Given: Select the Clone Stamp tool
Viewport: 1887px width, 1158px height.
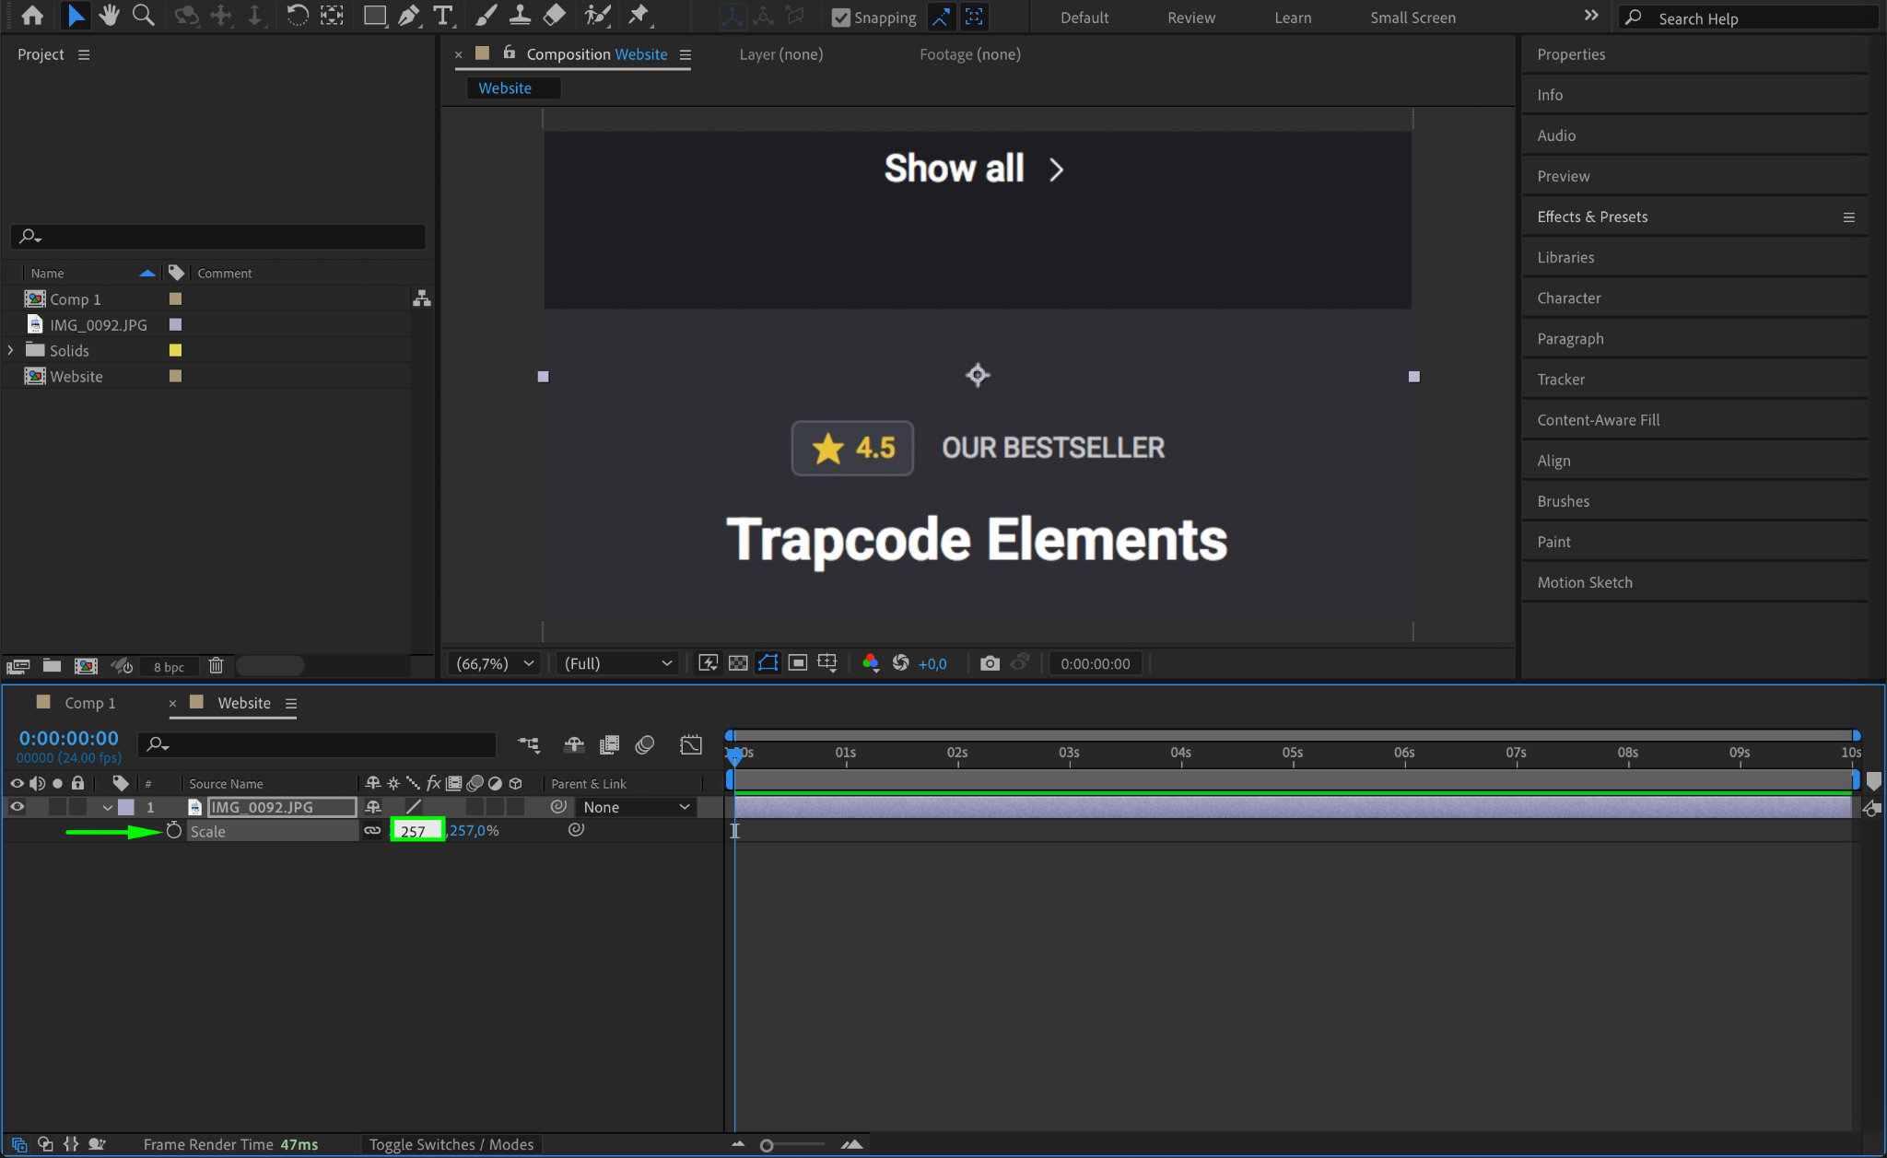Looking at the screenshot, I should coord(520,16).
